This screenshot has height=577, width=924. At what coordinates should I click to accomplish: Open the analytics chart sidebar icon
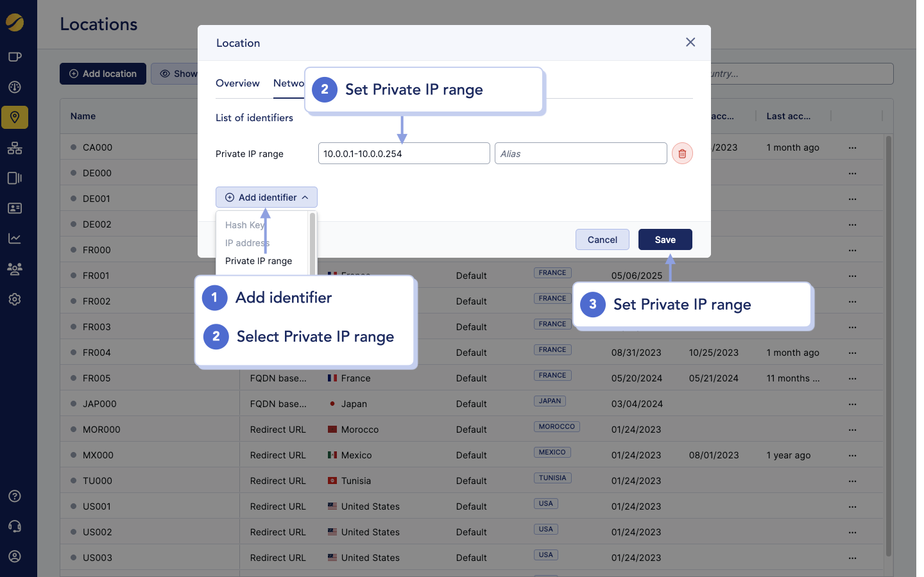point(15,238)
